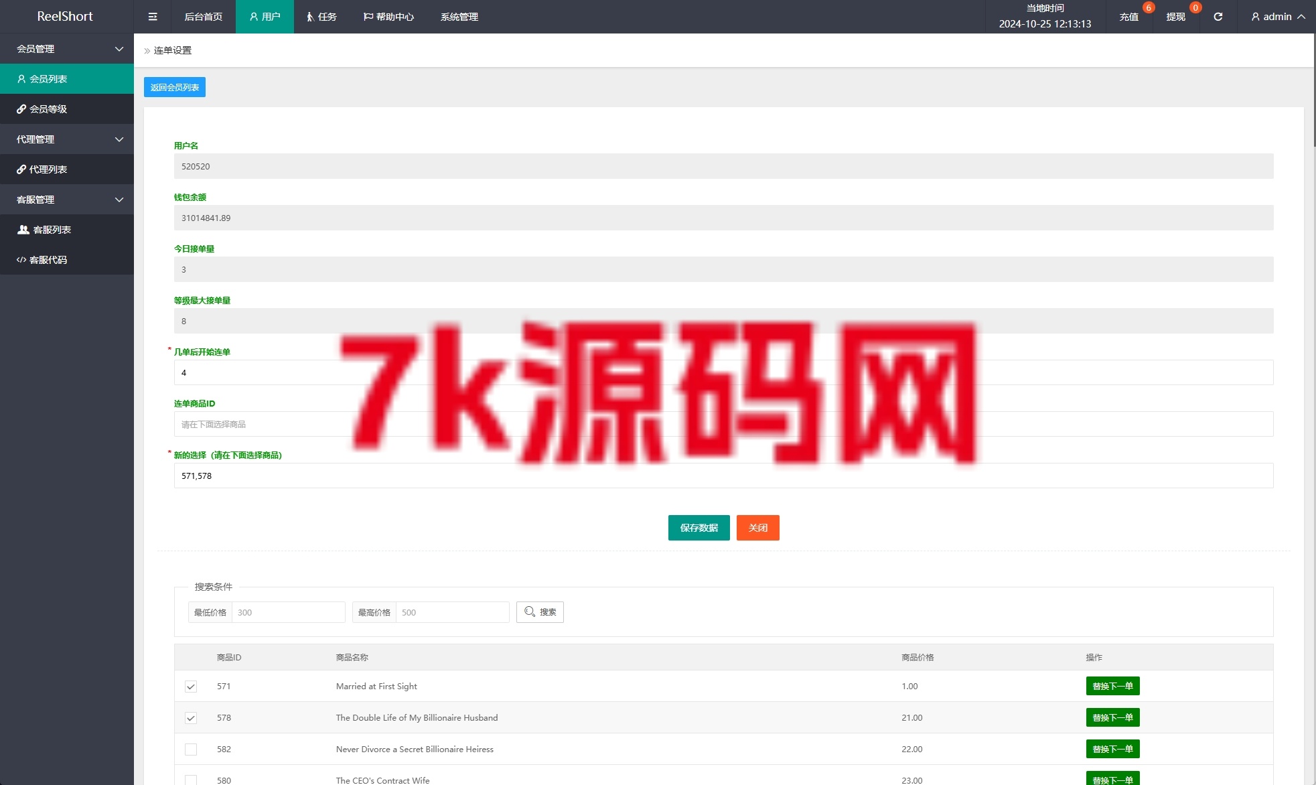The width and height of the screenshot is (1316, 785).
Task: Click the 商品名称 column header
Action: 352,658
